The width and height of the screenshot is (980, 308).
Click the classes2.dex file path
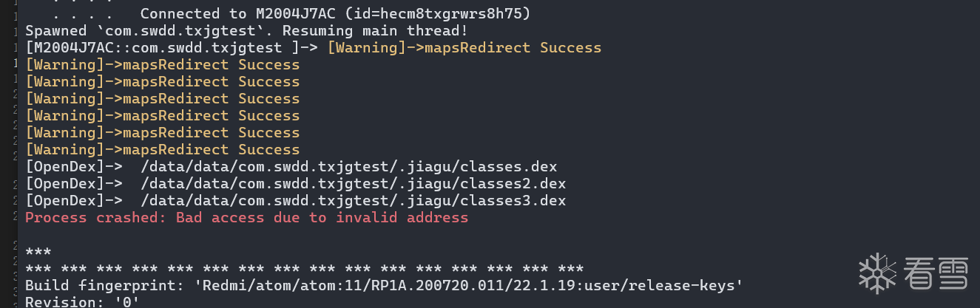(354, 184)
